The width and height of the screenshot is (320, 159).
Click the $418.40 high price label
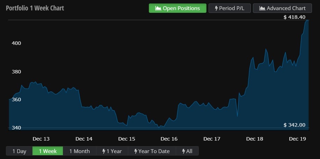[294, 17]
